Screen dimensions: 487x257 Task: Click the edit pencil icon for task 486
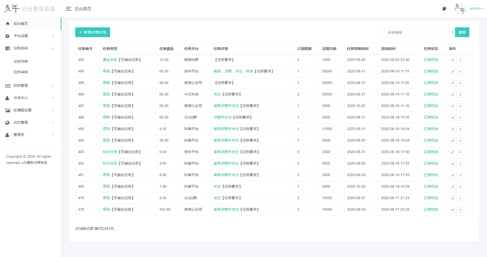(452, 118)
